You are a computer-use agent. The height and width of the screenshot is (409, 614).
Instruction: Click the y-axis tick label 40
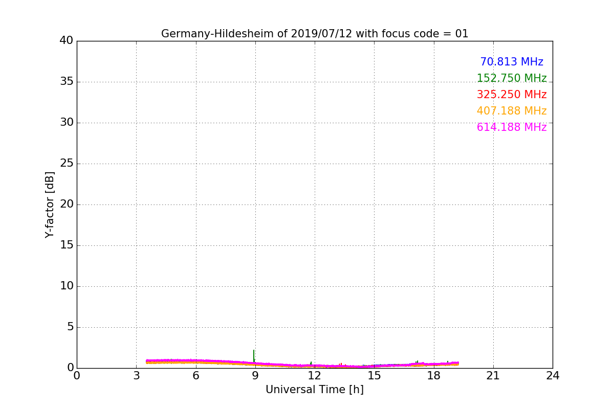[67, 41]
